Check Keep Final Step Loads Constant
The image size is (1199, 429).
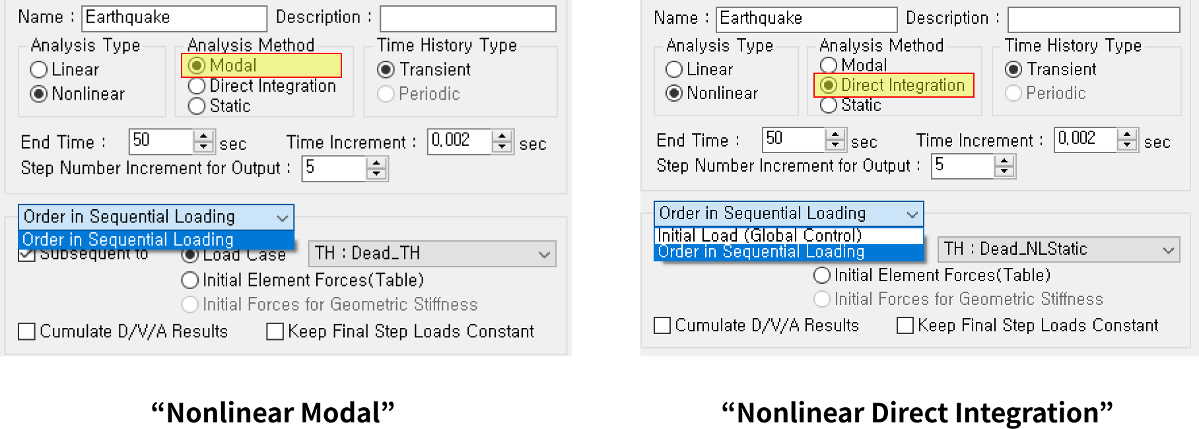pyautogui.click(x=274, y=331)
